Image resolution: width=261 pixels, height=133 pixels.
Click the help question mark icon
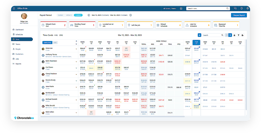(x=241, y=8)
